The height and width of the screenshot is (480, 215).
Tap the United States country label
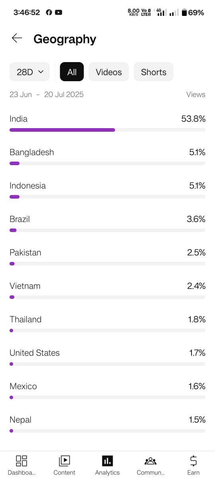pos(35,353)
